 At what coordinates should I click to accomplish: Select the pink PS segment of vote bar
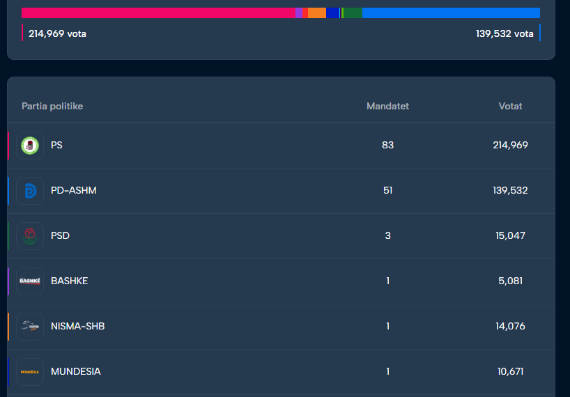pyautogui.click(x=158, y=13)
